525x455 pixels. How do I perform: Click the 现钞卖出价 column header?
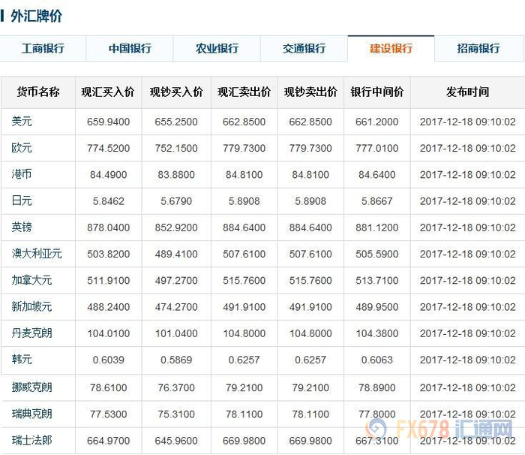[x=310, y=92]
